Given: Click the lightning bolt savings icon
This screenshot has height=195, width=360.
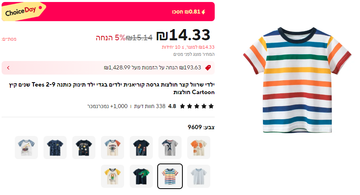Looking at the screenshot, I should (204, 12).
